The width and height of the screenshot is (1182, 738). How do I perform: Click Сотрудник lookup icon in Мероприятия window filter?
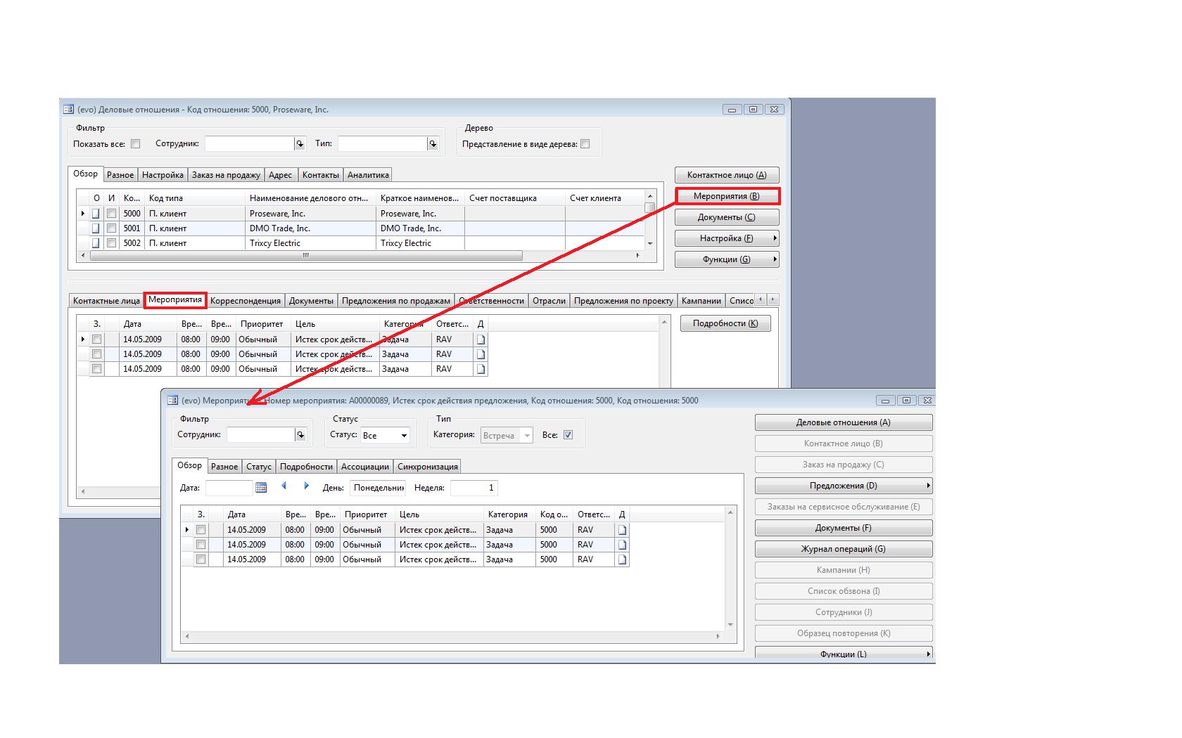pos(300,435)
